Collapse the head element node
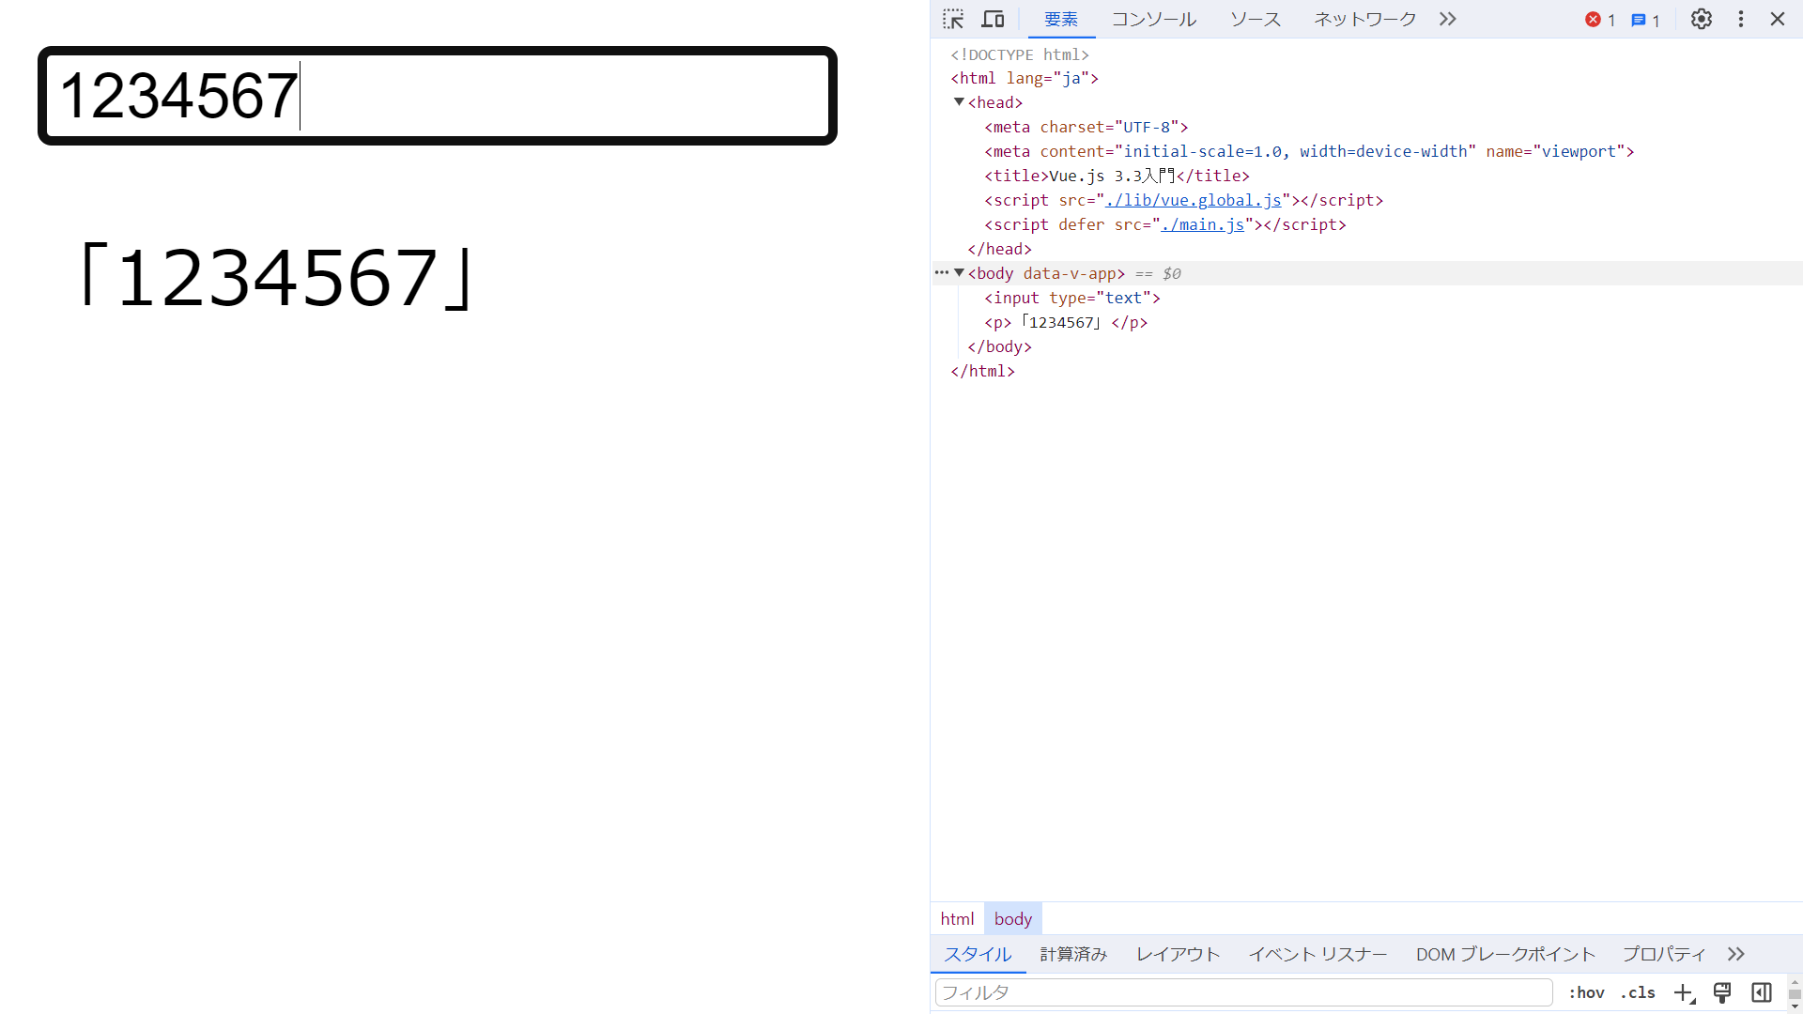 959,102
